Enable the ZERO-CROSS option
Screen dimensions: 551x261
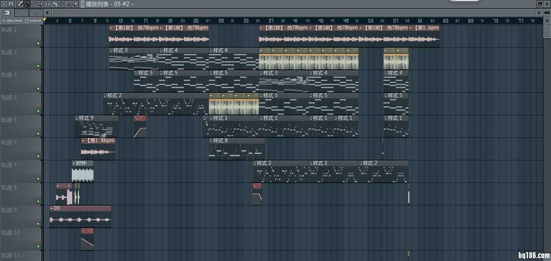coord(4,21)
